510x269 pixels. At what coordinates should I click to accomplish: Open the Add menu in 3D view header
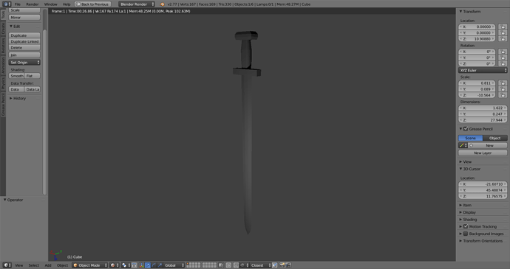pyautogui.click(x=48, y=265)
